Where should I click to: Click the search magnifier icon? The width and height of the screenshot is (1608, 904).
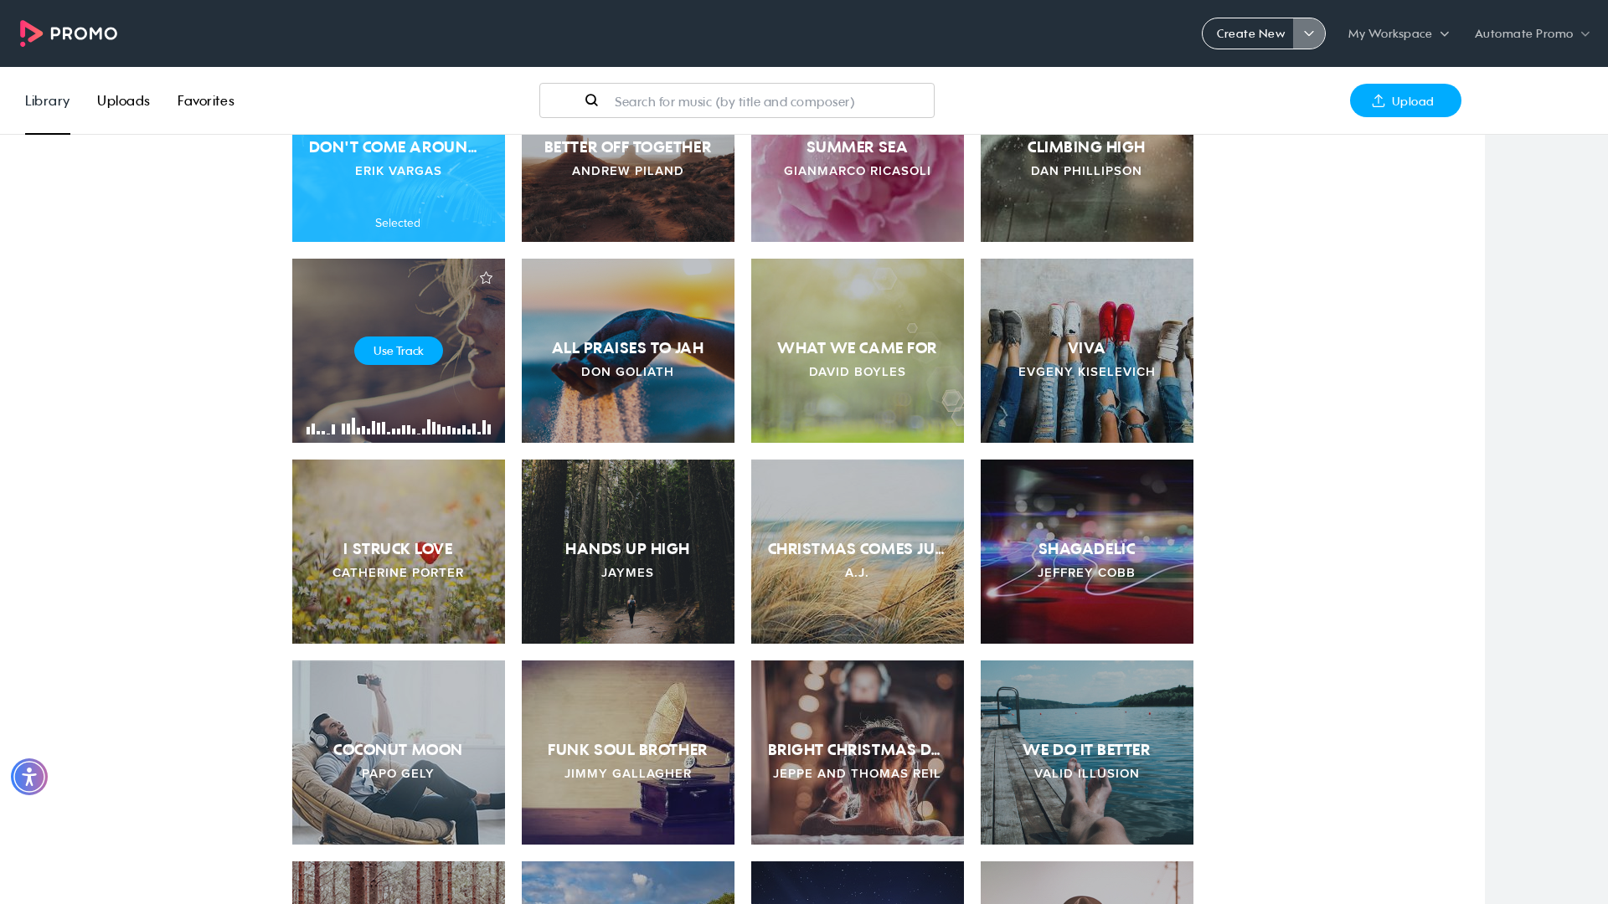(591, 100)
